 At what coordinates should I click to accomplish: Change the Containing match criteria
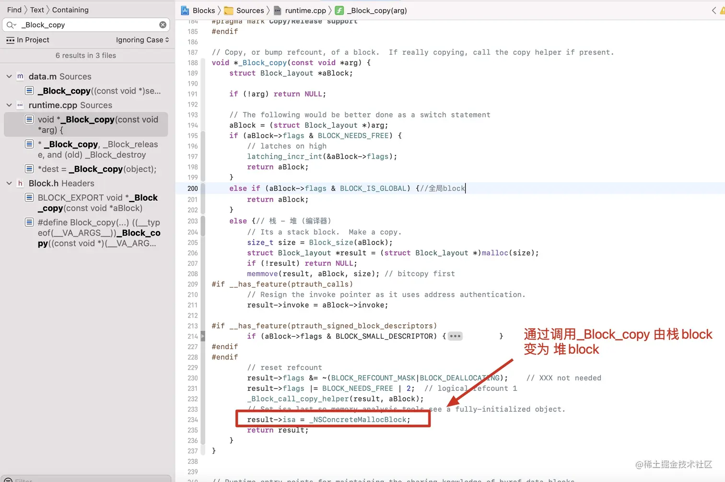(70, 10)
